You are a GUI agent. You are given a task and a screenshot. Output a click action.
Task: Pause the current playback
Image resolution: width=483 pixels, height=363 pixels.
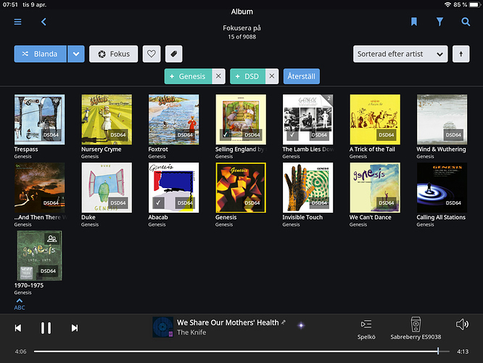pos(46,328)
